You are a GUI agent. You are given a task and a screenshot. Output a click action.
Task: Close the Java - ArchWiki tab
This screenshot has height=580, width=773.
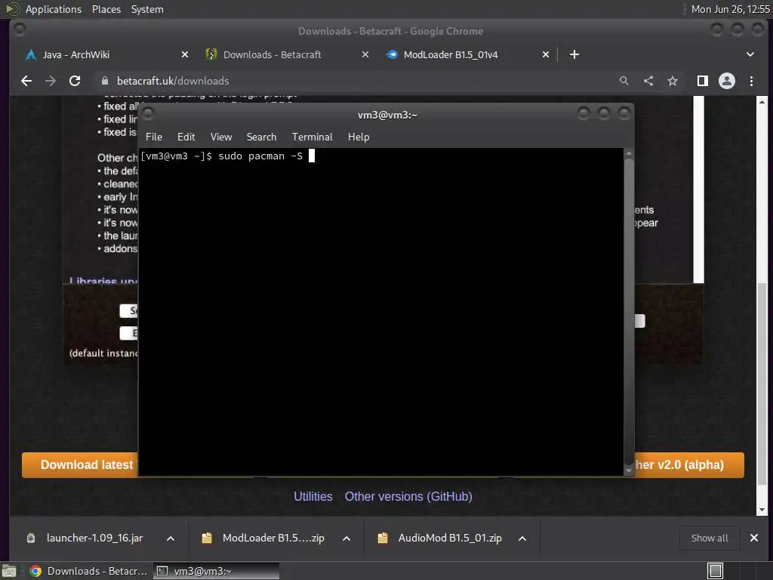185,54
